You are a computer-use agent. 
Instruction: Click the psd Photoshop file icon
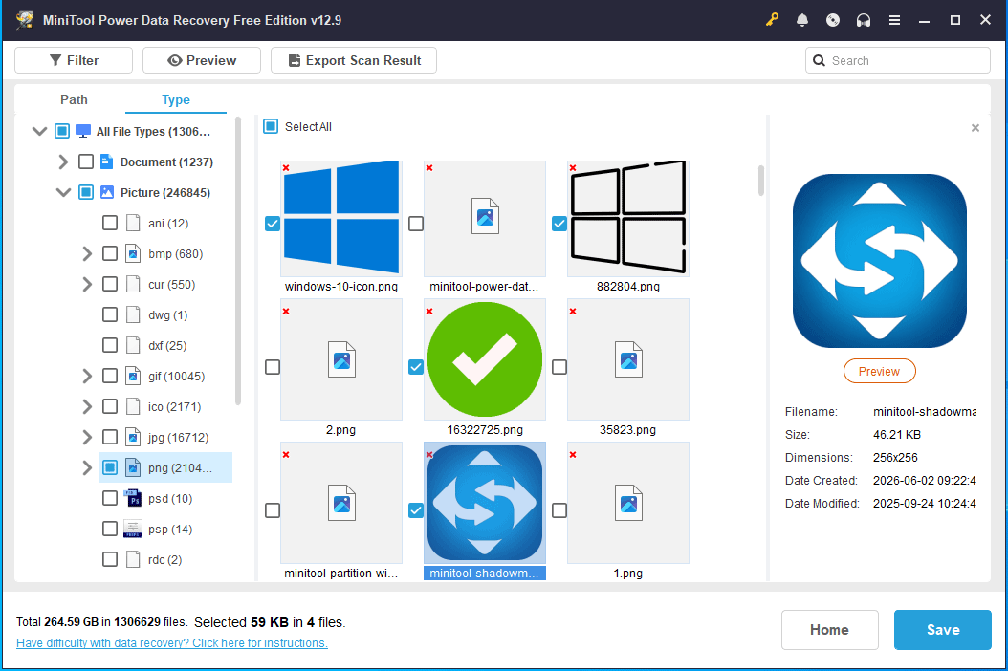132,498
